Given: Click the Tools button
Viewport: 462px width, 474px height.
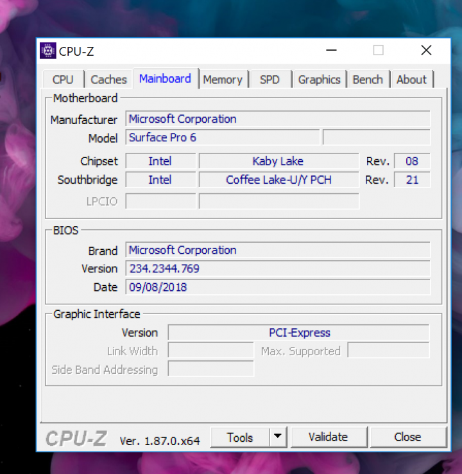Looking at the screenshot, I should click(240, 437).
